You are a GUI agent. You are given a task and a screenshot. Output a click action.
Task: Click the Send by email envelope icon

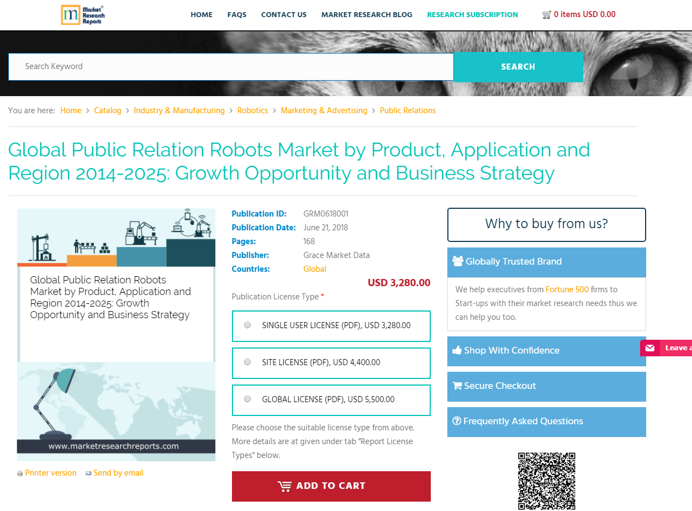[x=88, y=473]
